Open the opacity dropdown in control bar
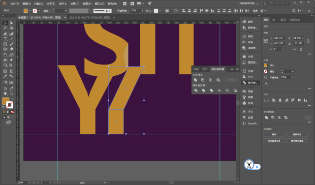315x185 pixels. tap(142, 11)
